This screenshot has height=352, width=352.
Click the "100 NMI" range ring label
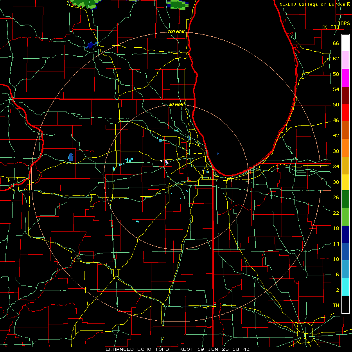click(x=176, y=32)
